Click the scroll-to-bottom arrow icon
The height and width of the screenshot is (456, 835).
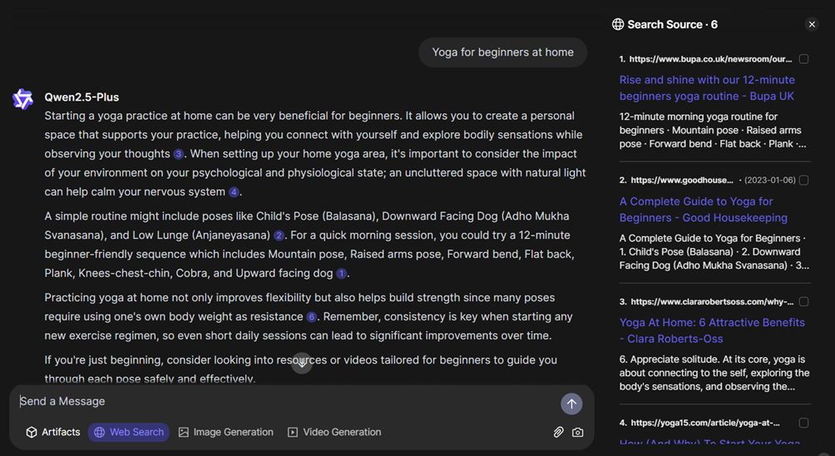click(302, 364)
